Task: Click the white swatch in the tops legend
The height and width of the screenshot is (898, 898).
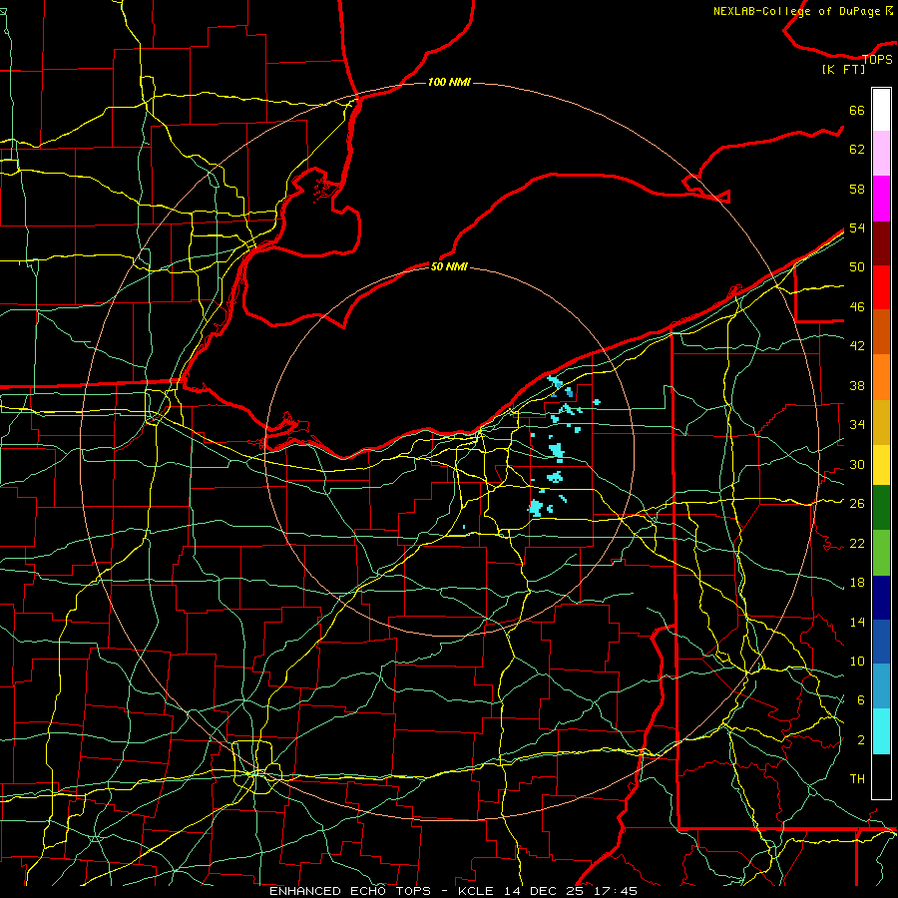Action: pos(881,110)
